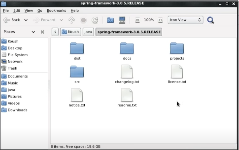Select the notice.txt file icon

pyautogui.click(x=77, y=95)
